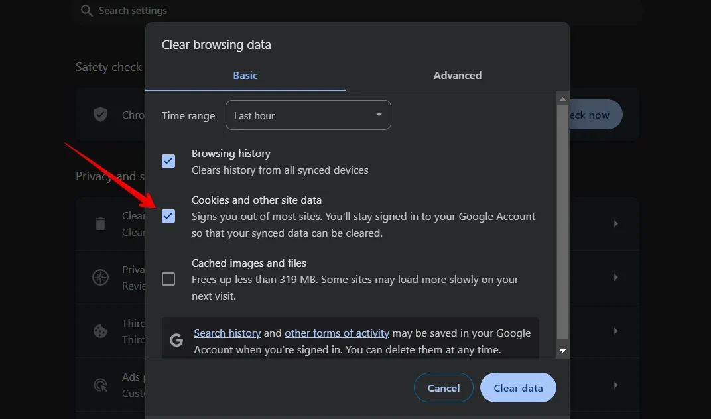Click the 'Cookies and other site data' label
711x419 pixels.
[x=256, y=200]
